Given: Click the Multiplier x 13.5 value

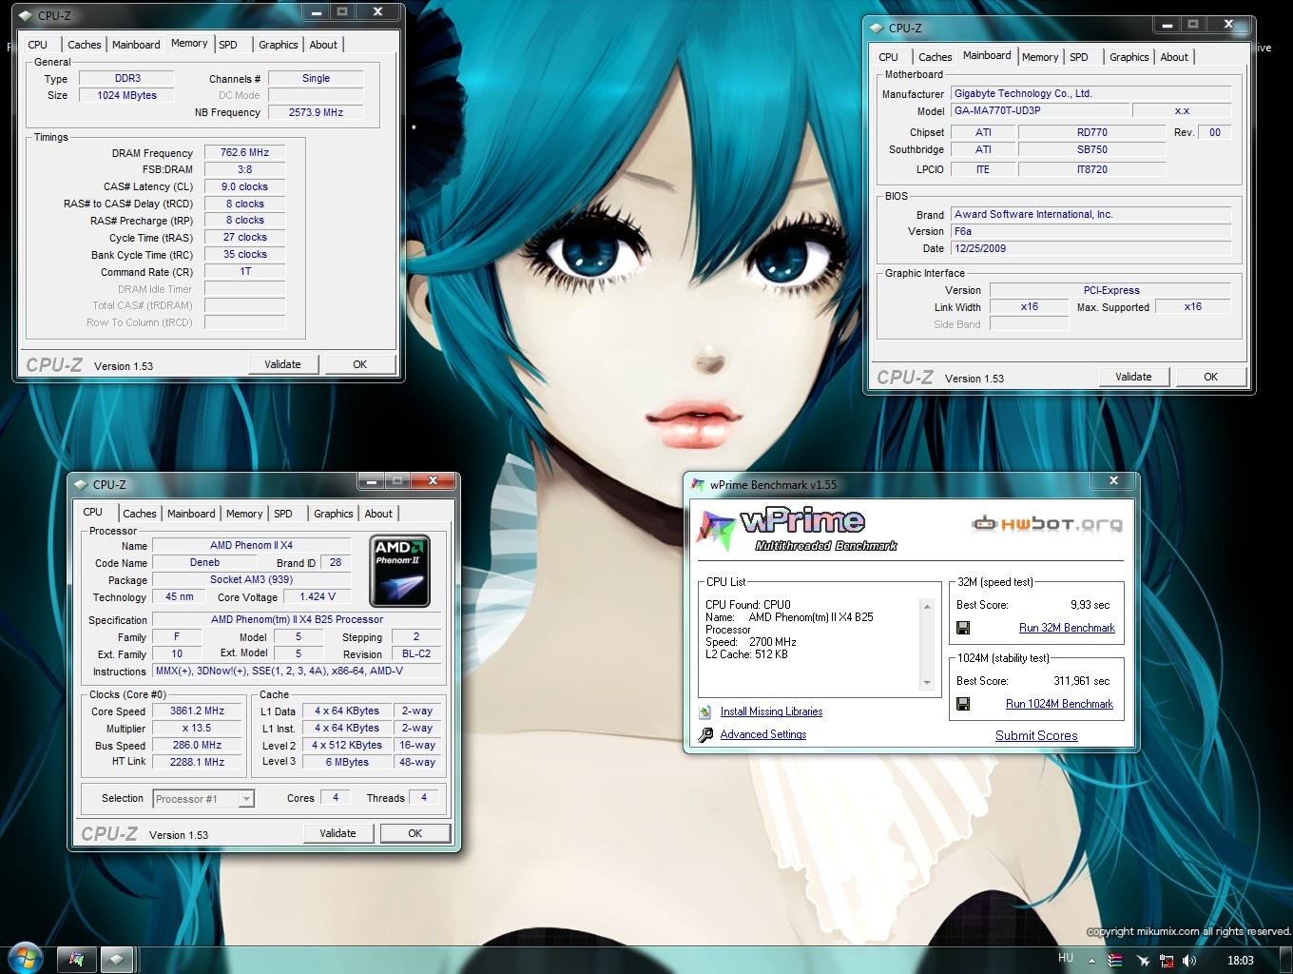Looking at the screenshot, I should tap(197, 728).
